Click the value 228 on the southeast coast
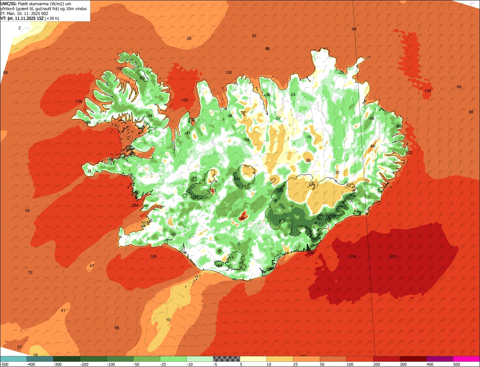480x367 pixels. (x=311, y=253)
